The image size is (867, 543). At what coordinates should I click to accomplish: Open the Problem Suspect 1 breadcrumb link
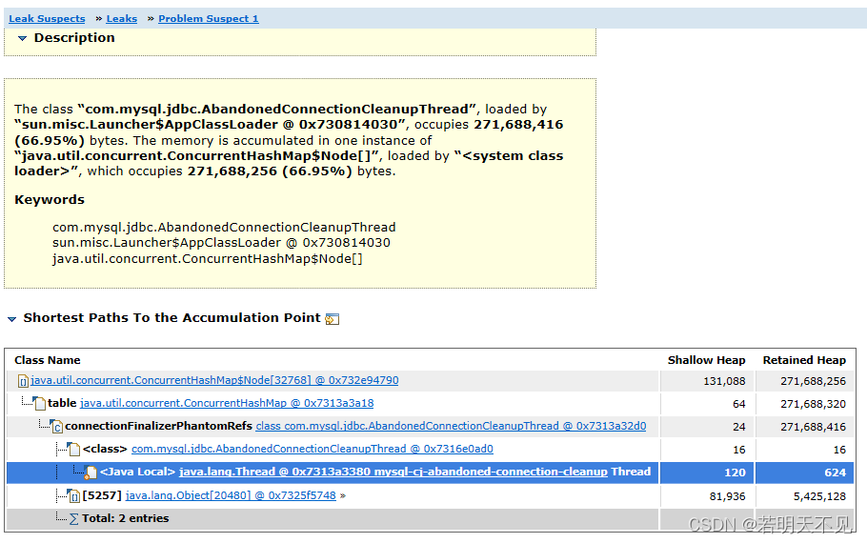pyautogui.click(x=209, y=19)
